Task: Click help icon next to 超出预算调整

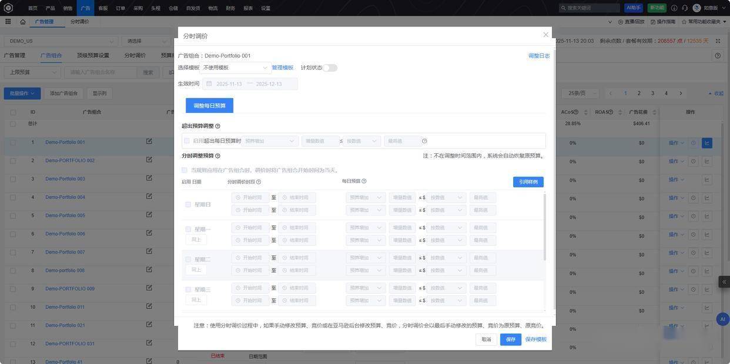Action: click(217, 126)
